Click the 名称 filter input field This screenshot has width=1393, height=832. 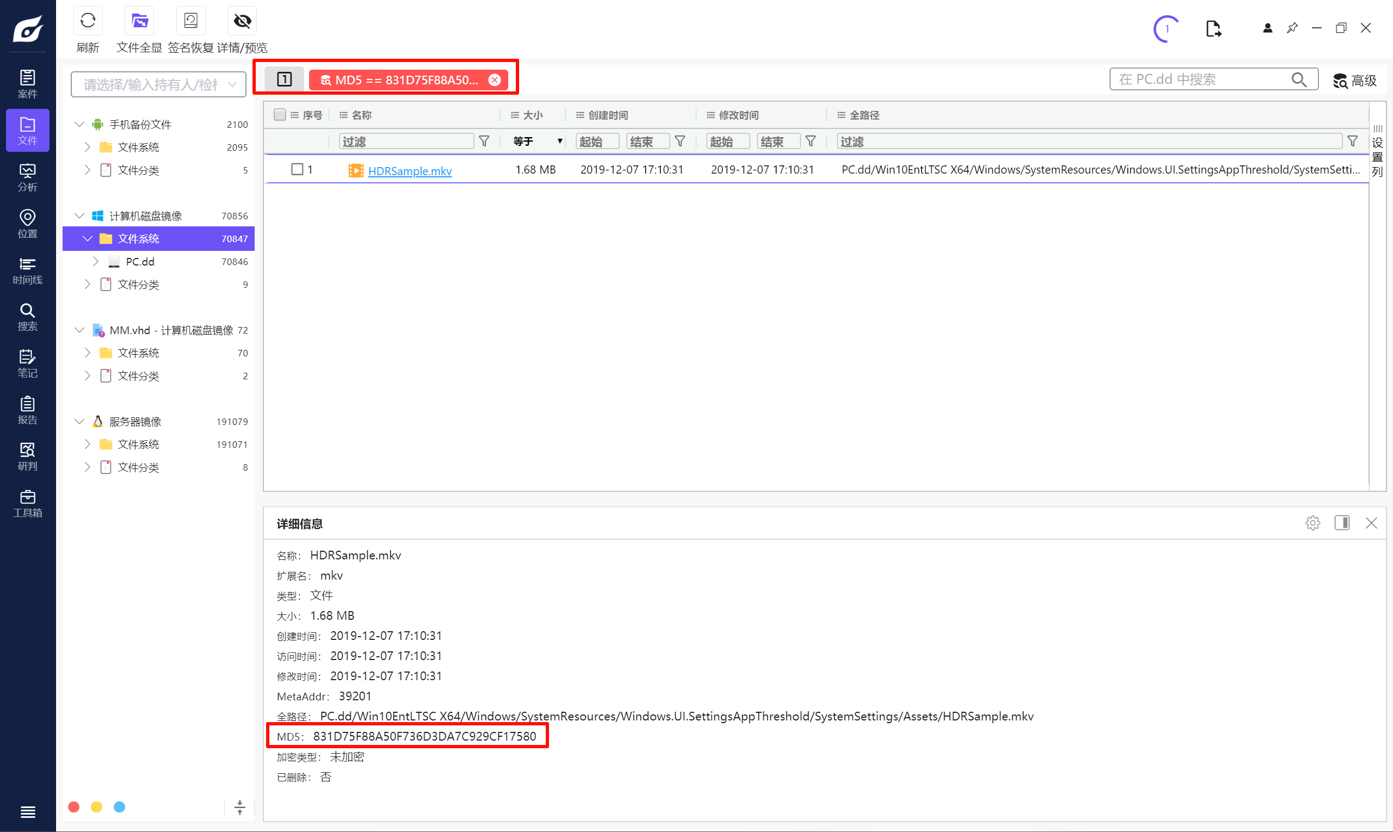pos(406,141)
